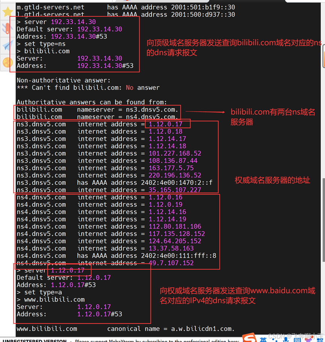
Task: Click IP address 1.12.14.16
Action: [167, 212]
